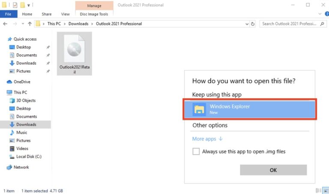Choose Windows Explorer to open file

coord(250,109)
